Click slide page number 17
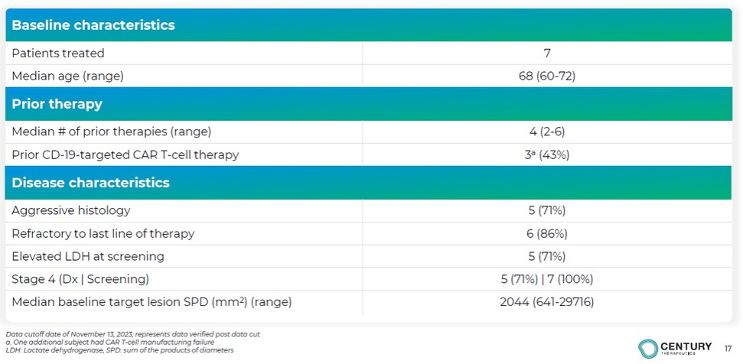The image size is (743, 364). tap(728, 349)
